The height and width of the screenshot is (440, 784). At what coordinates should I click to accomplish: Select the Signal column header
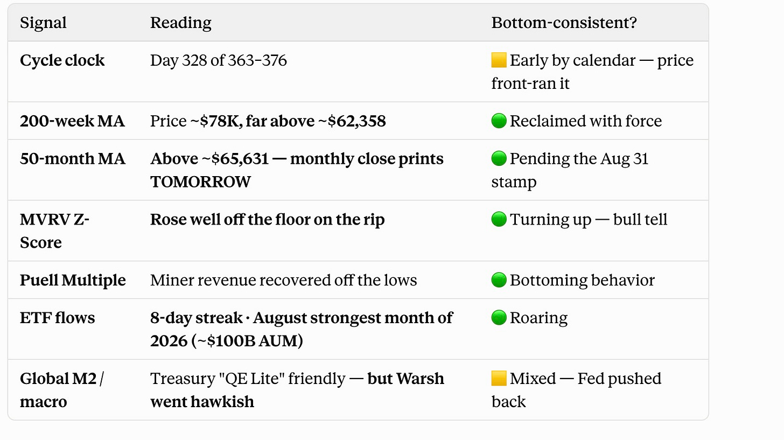click(x=43, y=23)
